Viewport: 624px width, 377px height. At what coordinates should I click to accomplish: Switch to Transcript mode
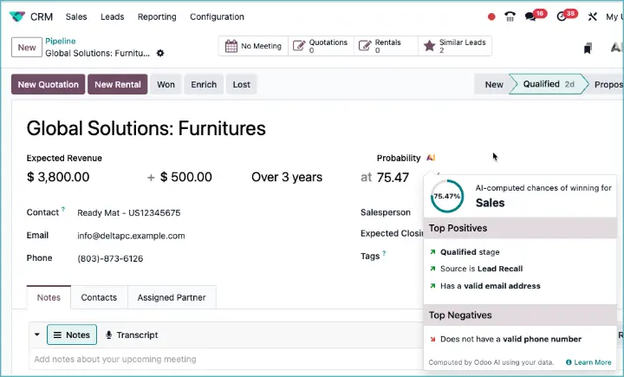[x=131, y=335]
